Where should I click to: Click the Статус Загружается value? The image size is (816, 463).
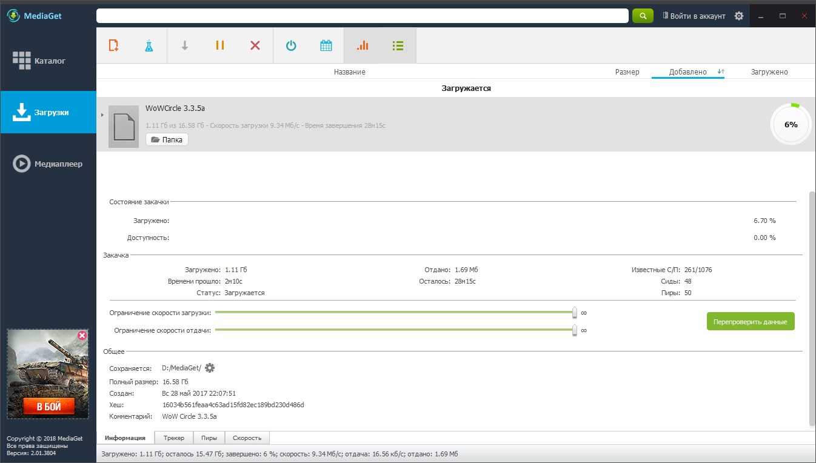[x=245, y=293]
